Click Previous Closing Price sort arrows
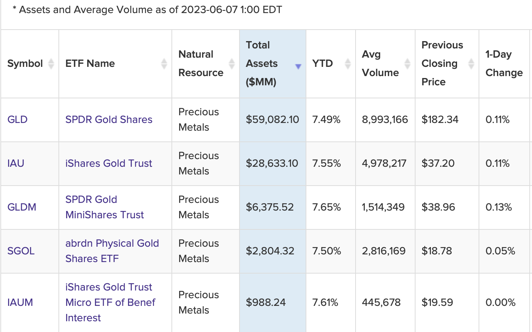Viewport: 532px width, 332px height. click(471, 64)
